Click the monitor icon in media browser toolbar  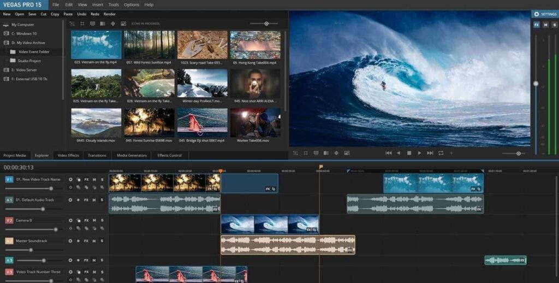(x=92, y=23)
